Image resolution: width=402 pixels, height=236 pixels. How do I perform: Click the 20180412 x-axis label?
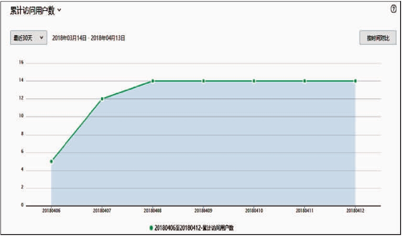355,210
